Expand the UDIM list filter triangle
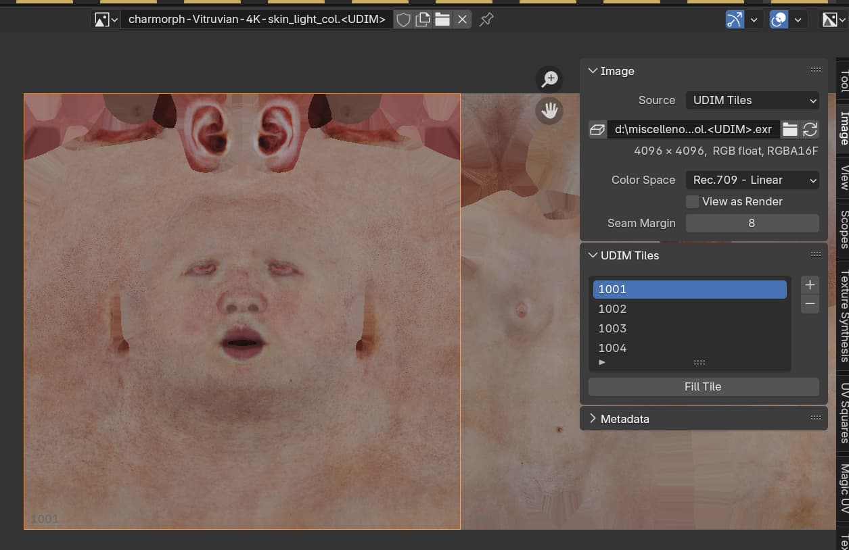849x550 pixels. tap(602, 363)
